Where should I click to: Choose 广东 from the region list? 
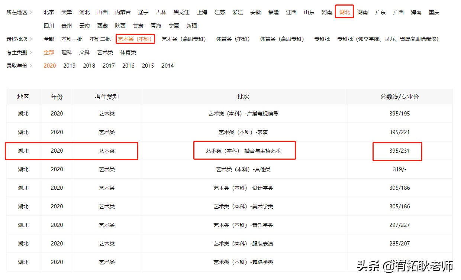point(380,12)
